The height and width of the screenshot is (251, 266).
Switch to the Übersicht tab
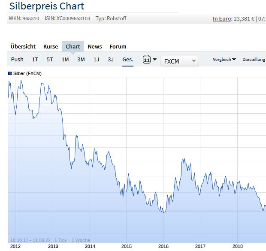tap(23, 46)
